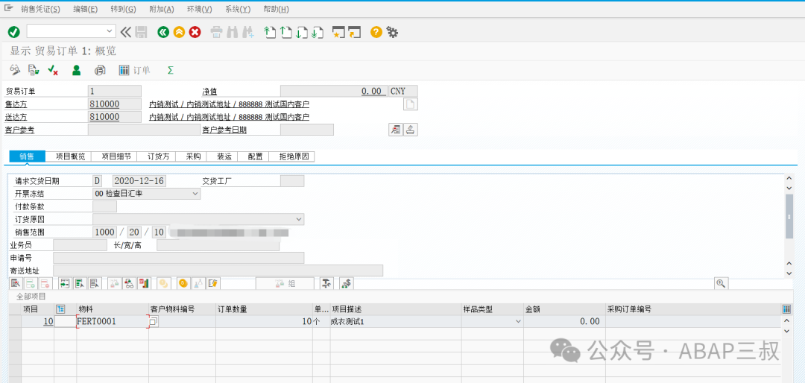The width and height of the screenshot is (805, 383).
Task: Click the dollar hierarchy icon in item toolbar
Action: pos(346,283)
